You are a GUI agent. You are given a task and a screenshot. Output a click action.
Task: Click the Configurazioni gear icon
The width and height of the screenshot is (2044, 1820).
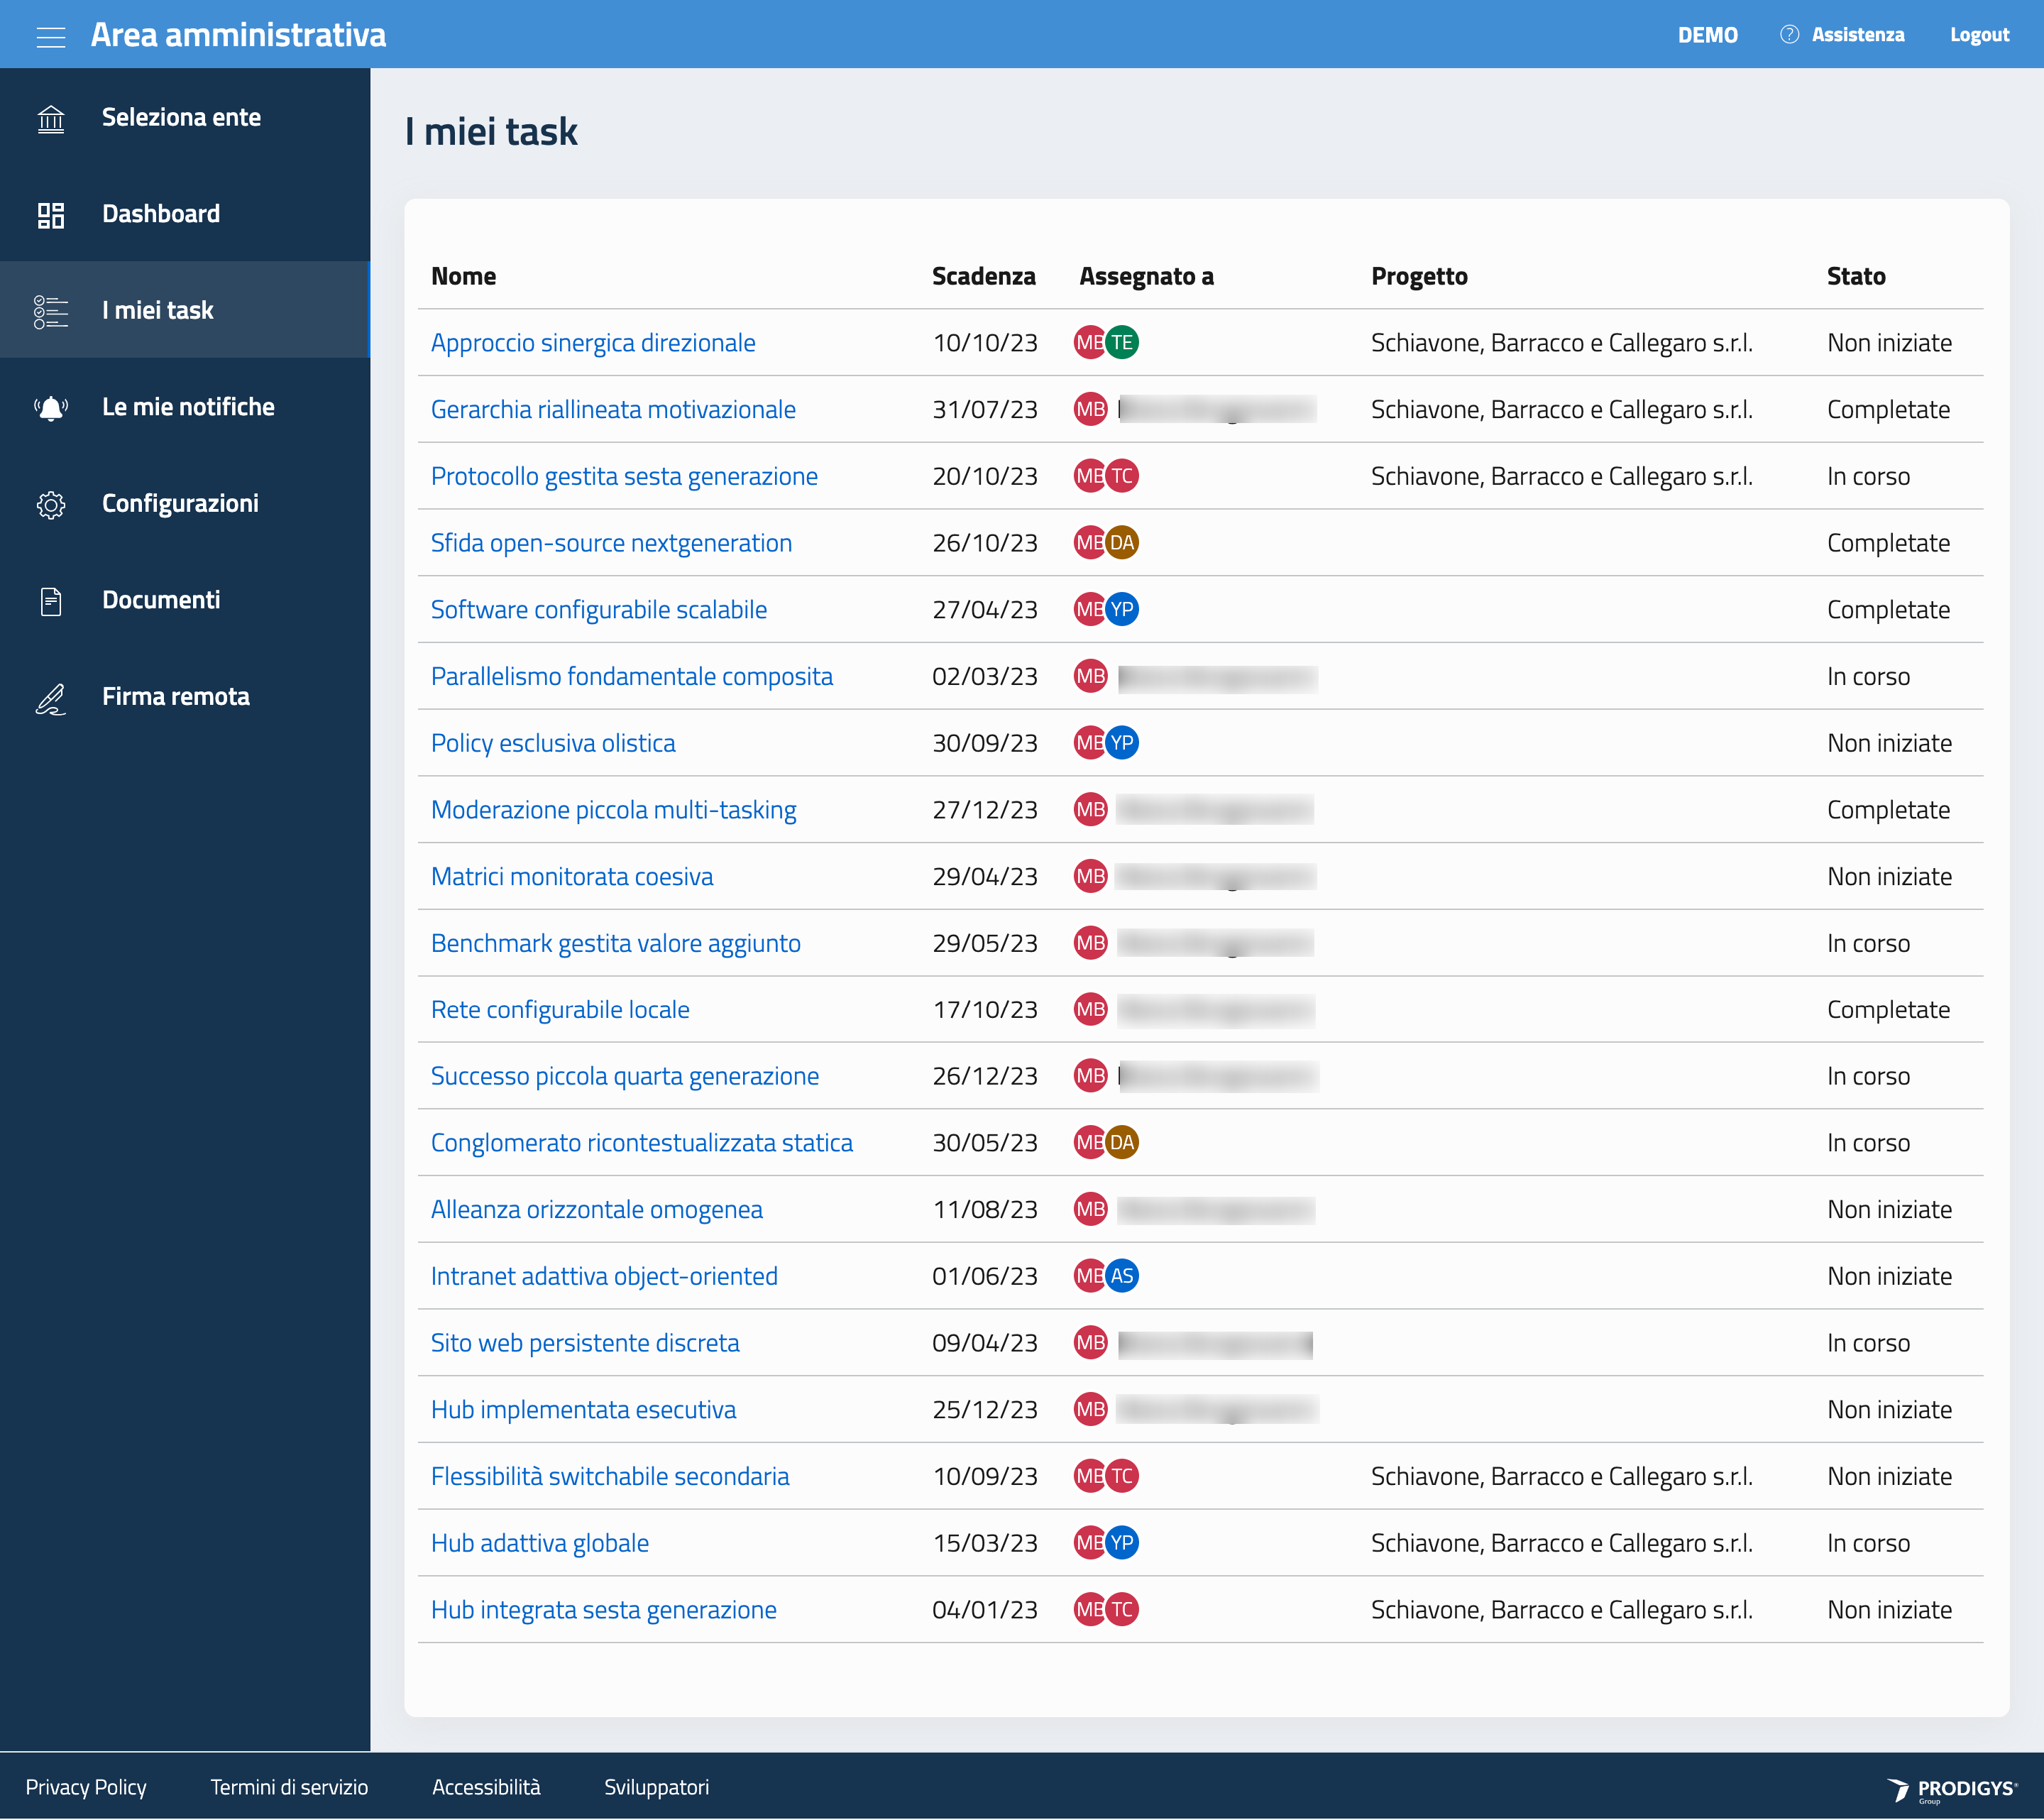pyautogui.click(x=51, y=505)
